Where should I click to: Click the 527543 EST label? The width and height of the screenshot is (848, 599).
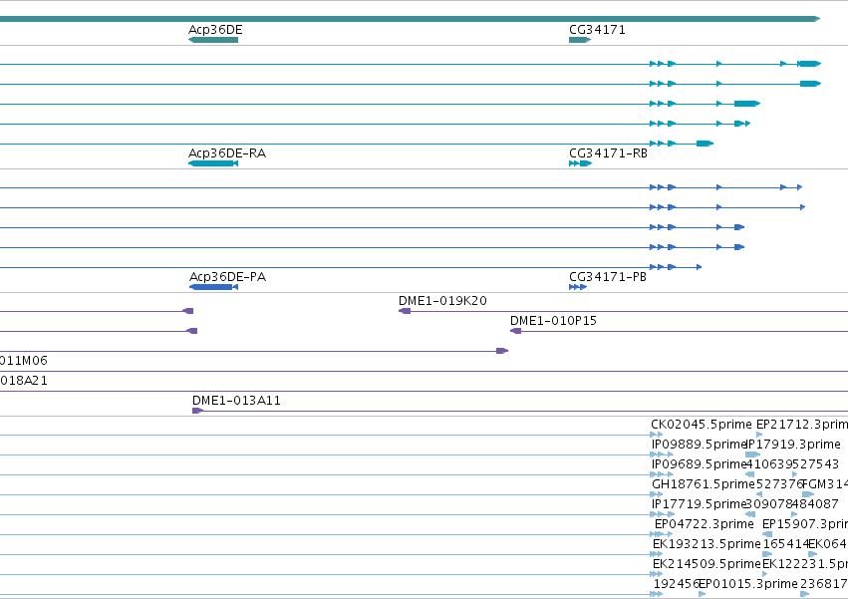coord(815,464)
